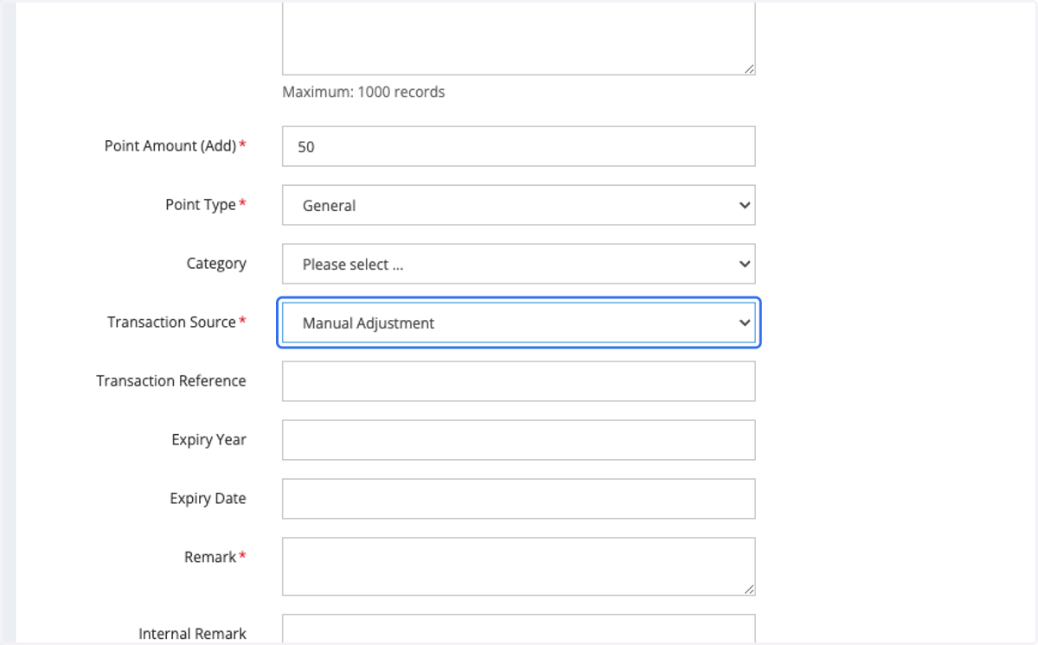Click the 'Internal Remark' label
The height and width of the screenshot is (645, 1038).
click(x=192, y=634)
